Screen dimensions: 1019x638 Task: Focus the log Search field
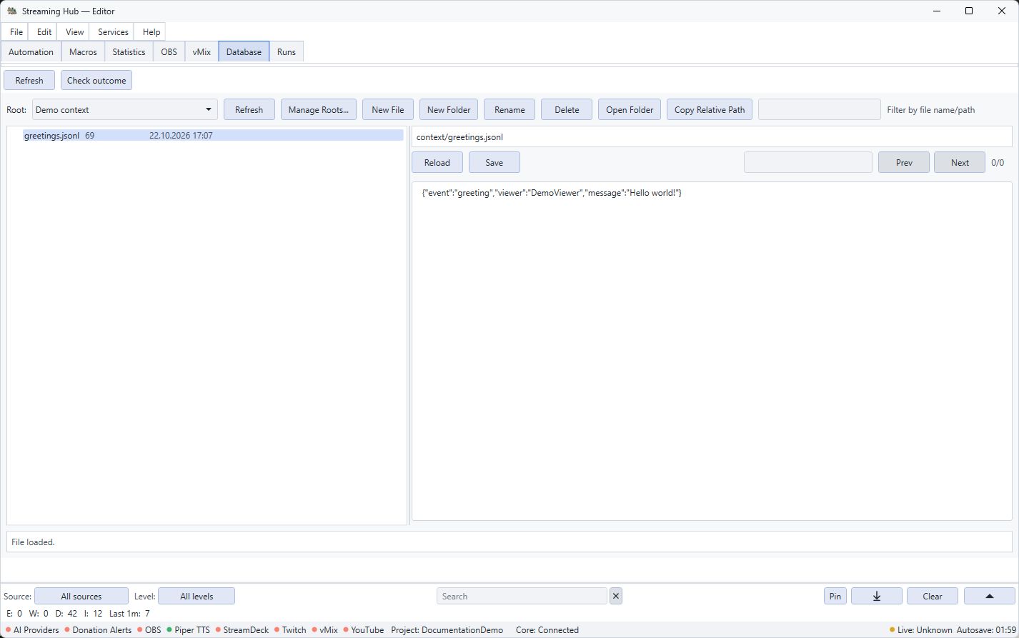pyautogui.click(x=522, y=596)
